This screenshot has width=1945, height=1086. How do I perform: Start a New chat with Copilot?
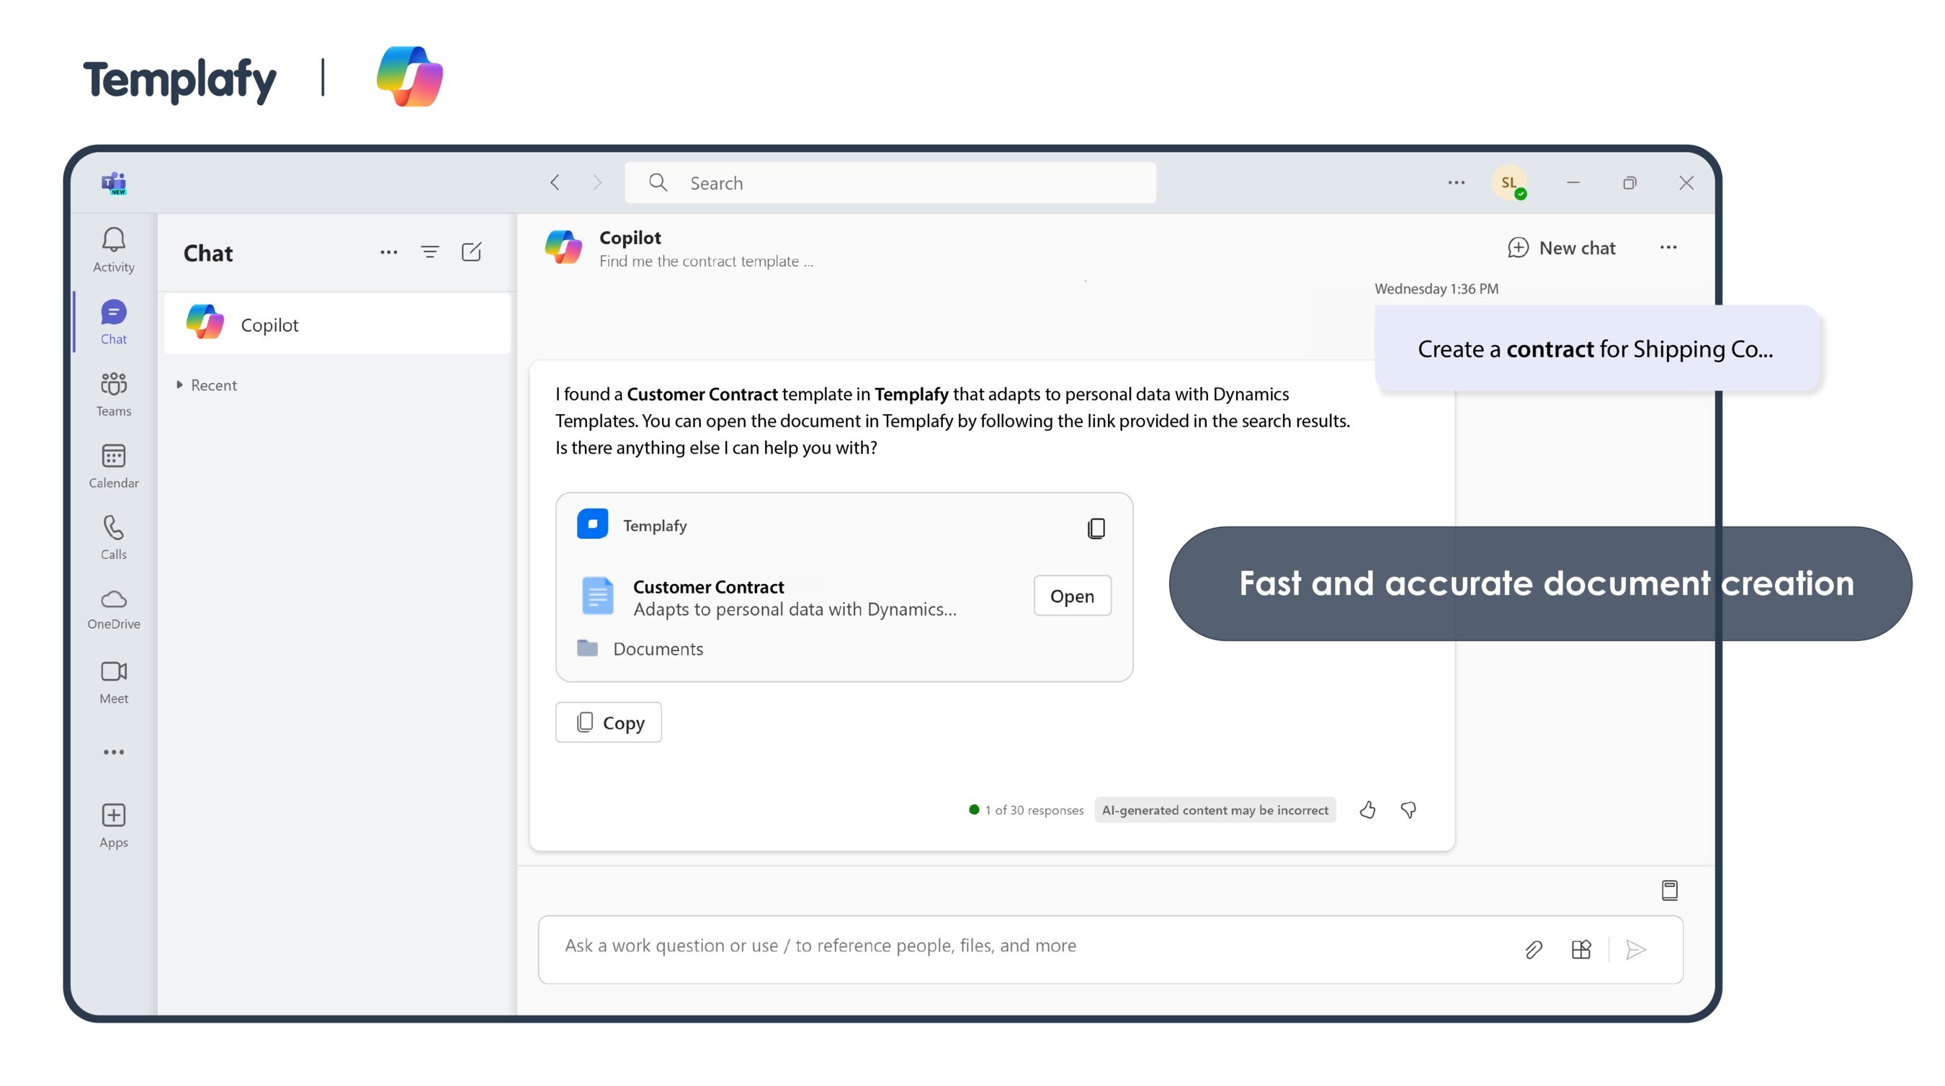tap(1562, 248)
